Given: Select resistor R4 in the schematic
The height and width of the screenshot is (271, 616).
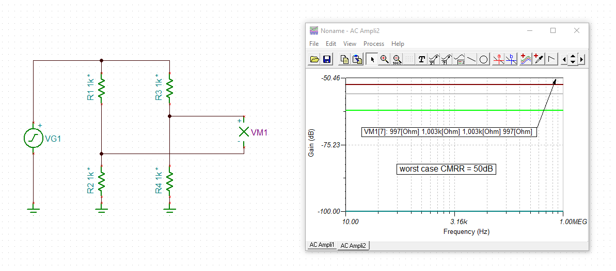Looking at the screenshot, I should (x=169, y=180).
